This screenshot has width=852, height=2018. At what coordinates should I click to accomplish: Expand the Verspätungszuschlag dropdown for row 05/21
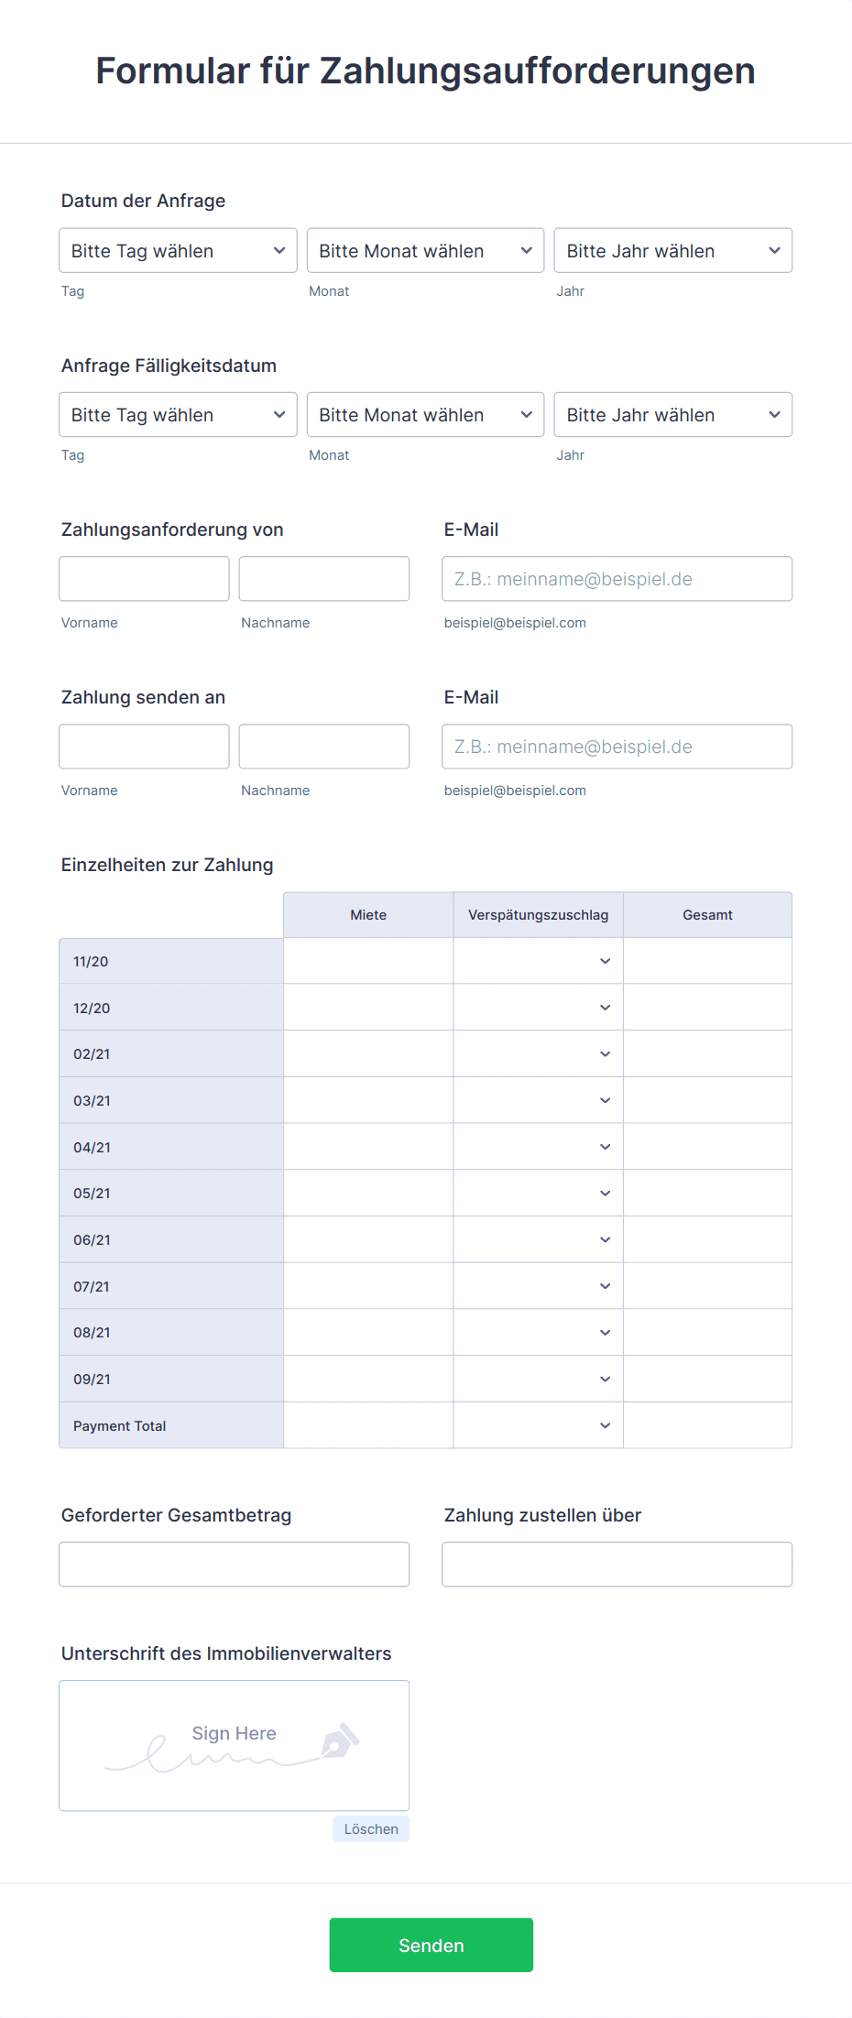(604, 1193)
